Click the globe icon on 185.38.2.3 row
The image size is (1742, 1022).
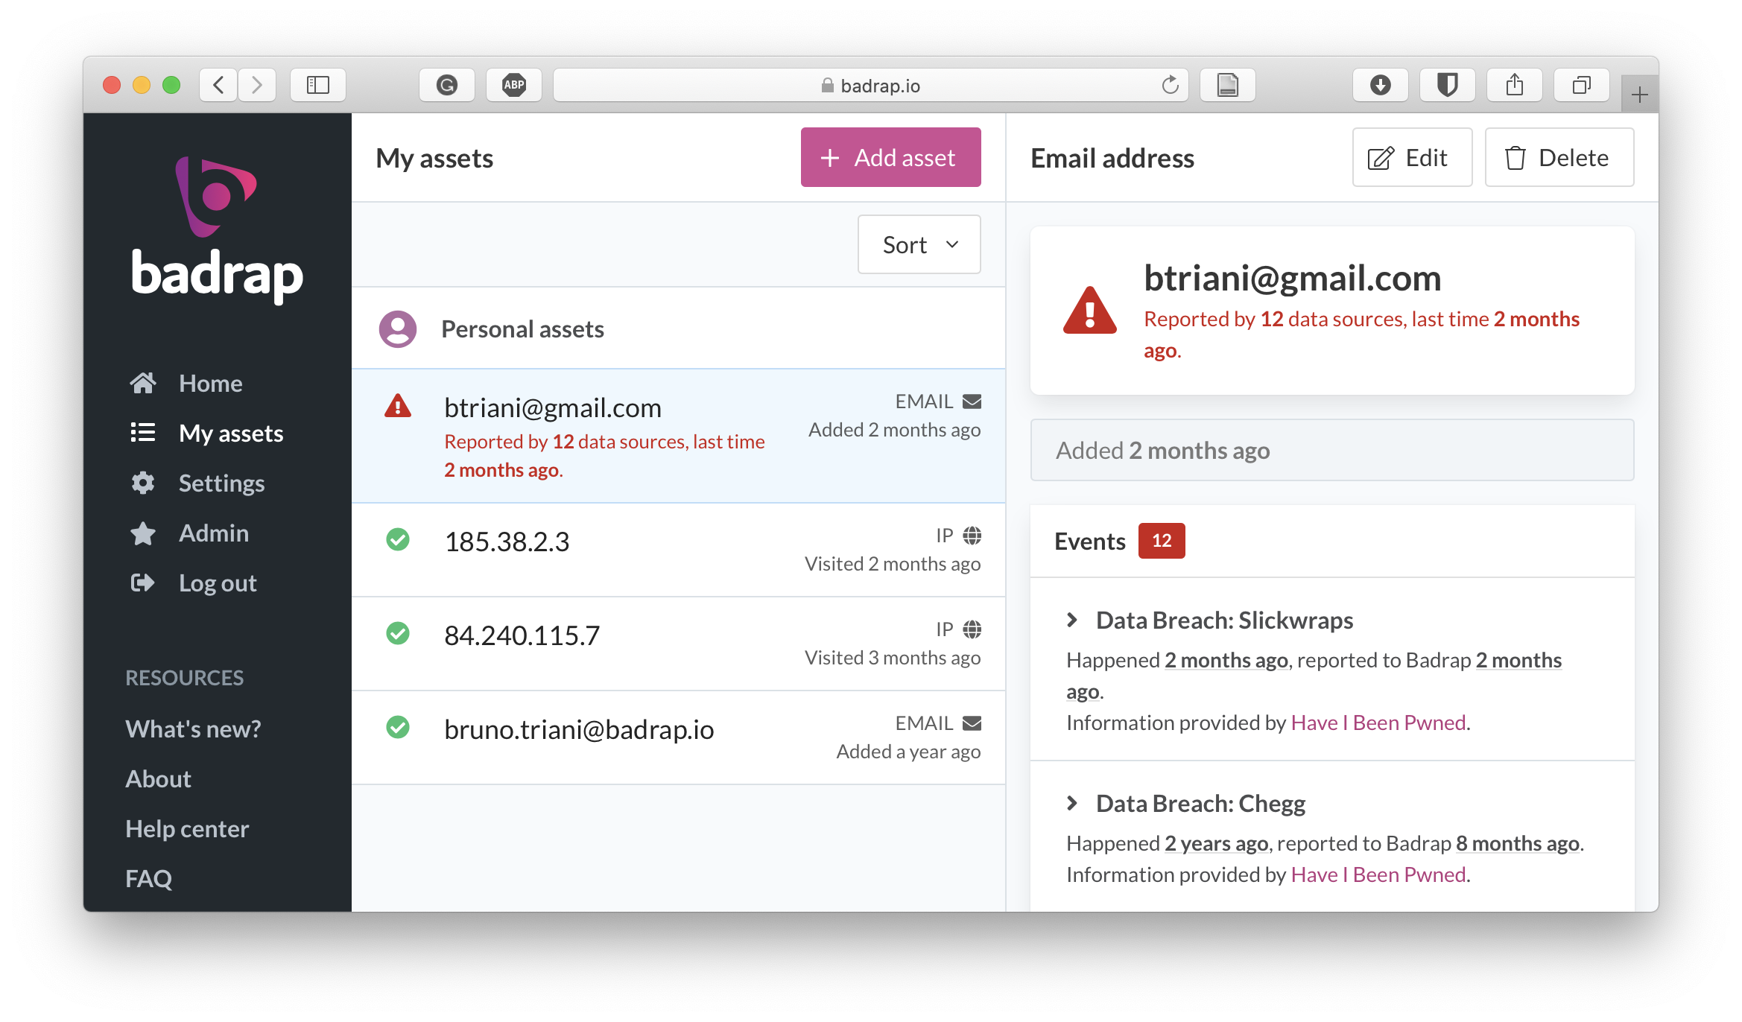tap(972, 536)
